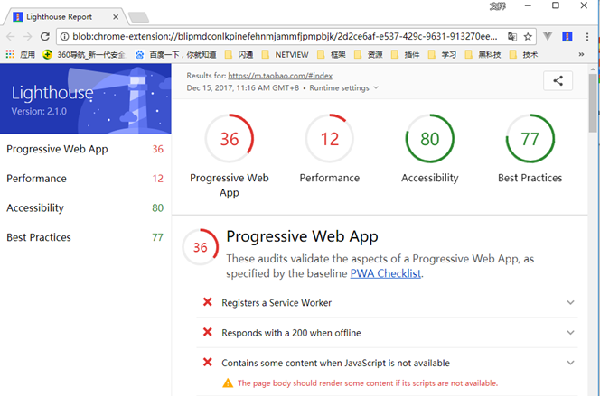
Task: Open the NETVIEW bookmarks folder
Action: (285, 55)
